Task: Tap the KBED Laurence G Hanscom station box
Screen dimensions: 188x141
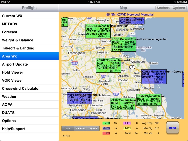Action: point(98,31)
